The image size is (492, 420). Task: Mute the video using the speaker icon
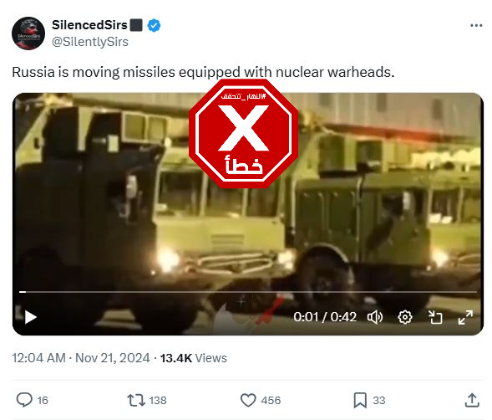coord(375,317)
